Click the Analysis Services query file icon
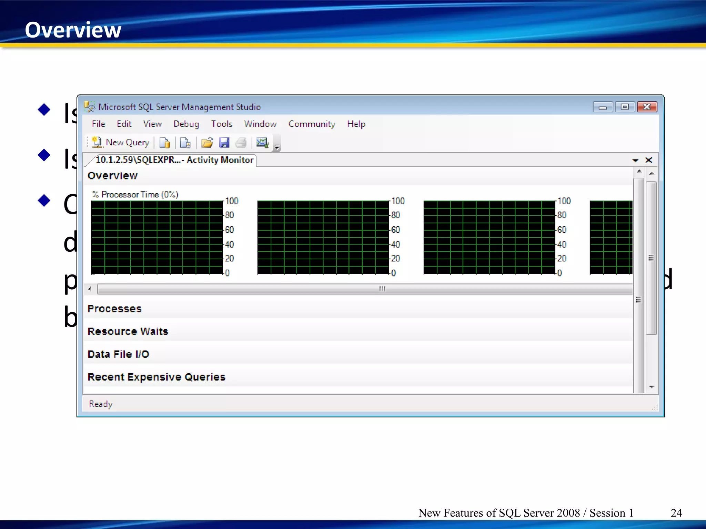This screenshot has height=529, width=706. (x=185, y=143)
